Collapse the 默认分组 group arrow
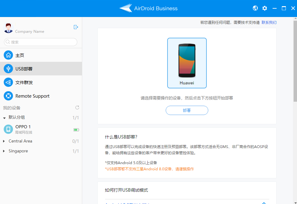The width and height of the screenshot is (297, 204). pyautogui.click(x=4, y=118)
